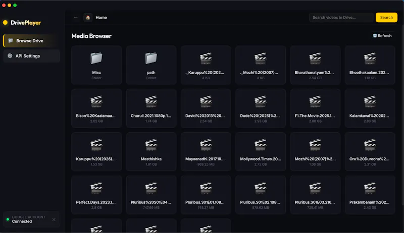Viewport: 404px width, 233px height.
Task: Go back with the left arrow button
Action: point(76,18)
